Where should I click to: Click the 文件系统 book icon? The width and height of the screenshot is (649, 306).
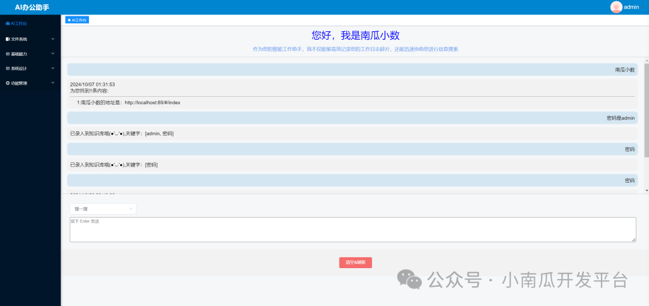(x=8, y=39)
